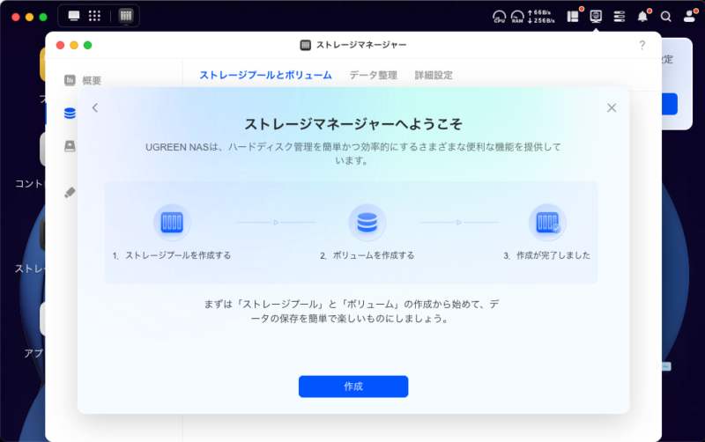Viewport: 705px width, 442px height.
Task: Open the hard drive sidebar icon
Action: coord(70,146)
